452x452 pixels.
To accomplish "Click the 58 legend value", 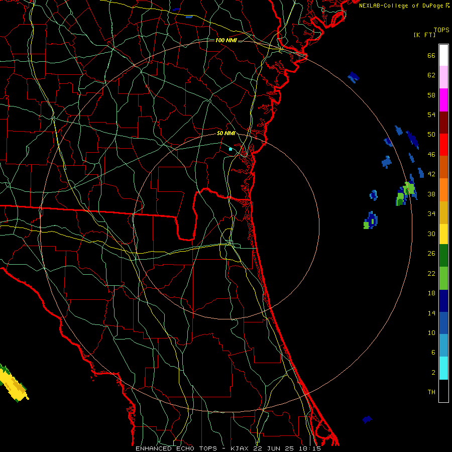I will 431,95.
